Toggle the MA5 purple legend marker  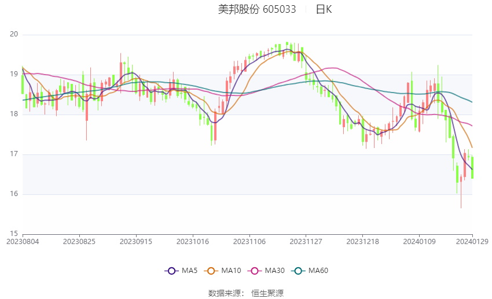[x=171, y=271]
